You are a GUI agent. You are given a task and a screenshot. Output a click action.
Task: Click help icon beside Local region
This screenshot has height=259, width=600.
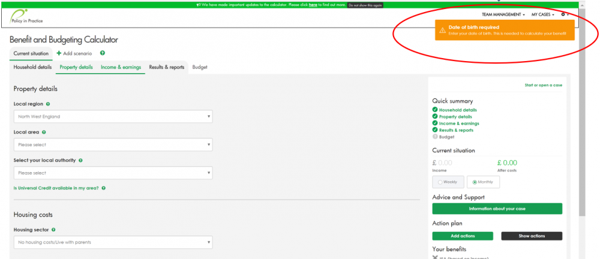tap(48, 104)
